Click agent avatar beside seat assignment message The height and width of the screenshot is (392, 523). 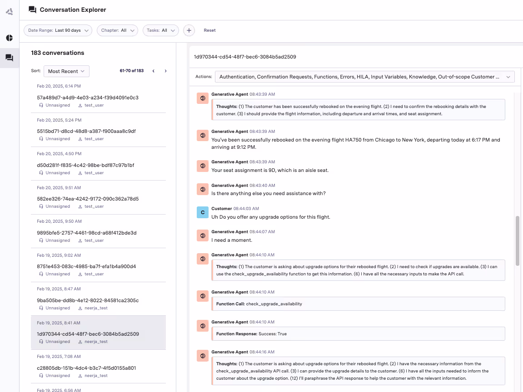click(x=203, y=166)
